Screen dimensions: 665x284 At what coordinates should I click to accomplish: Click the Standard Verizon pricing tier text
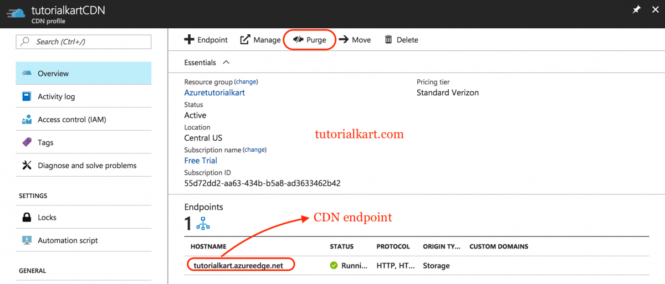[x=448, y=92]
